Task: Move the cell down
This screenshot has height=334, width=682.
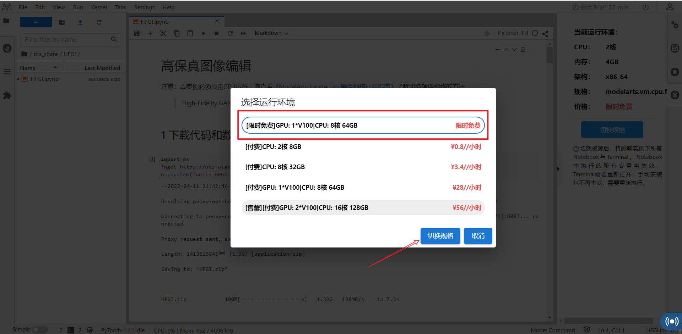Action: 514,50
